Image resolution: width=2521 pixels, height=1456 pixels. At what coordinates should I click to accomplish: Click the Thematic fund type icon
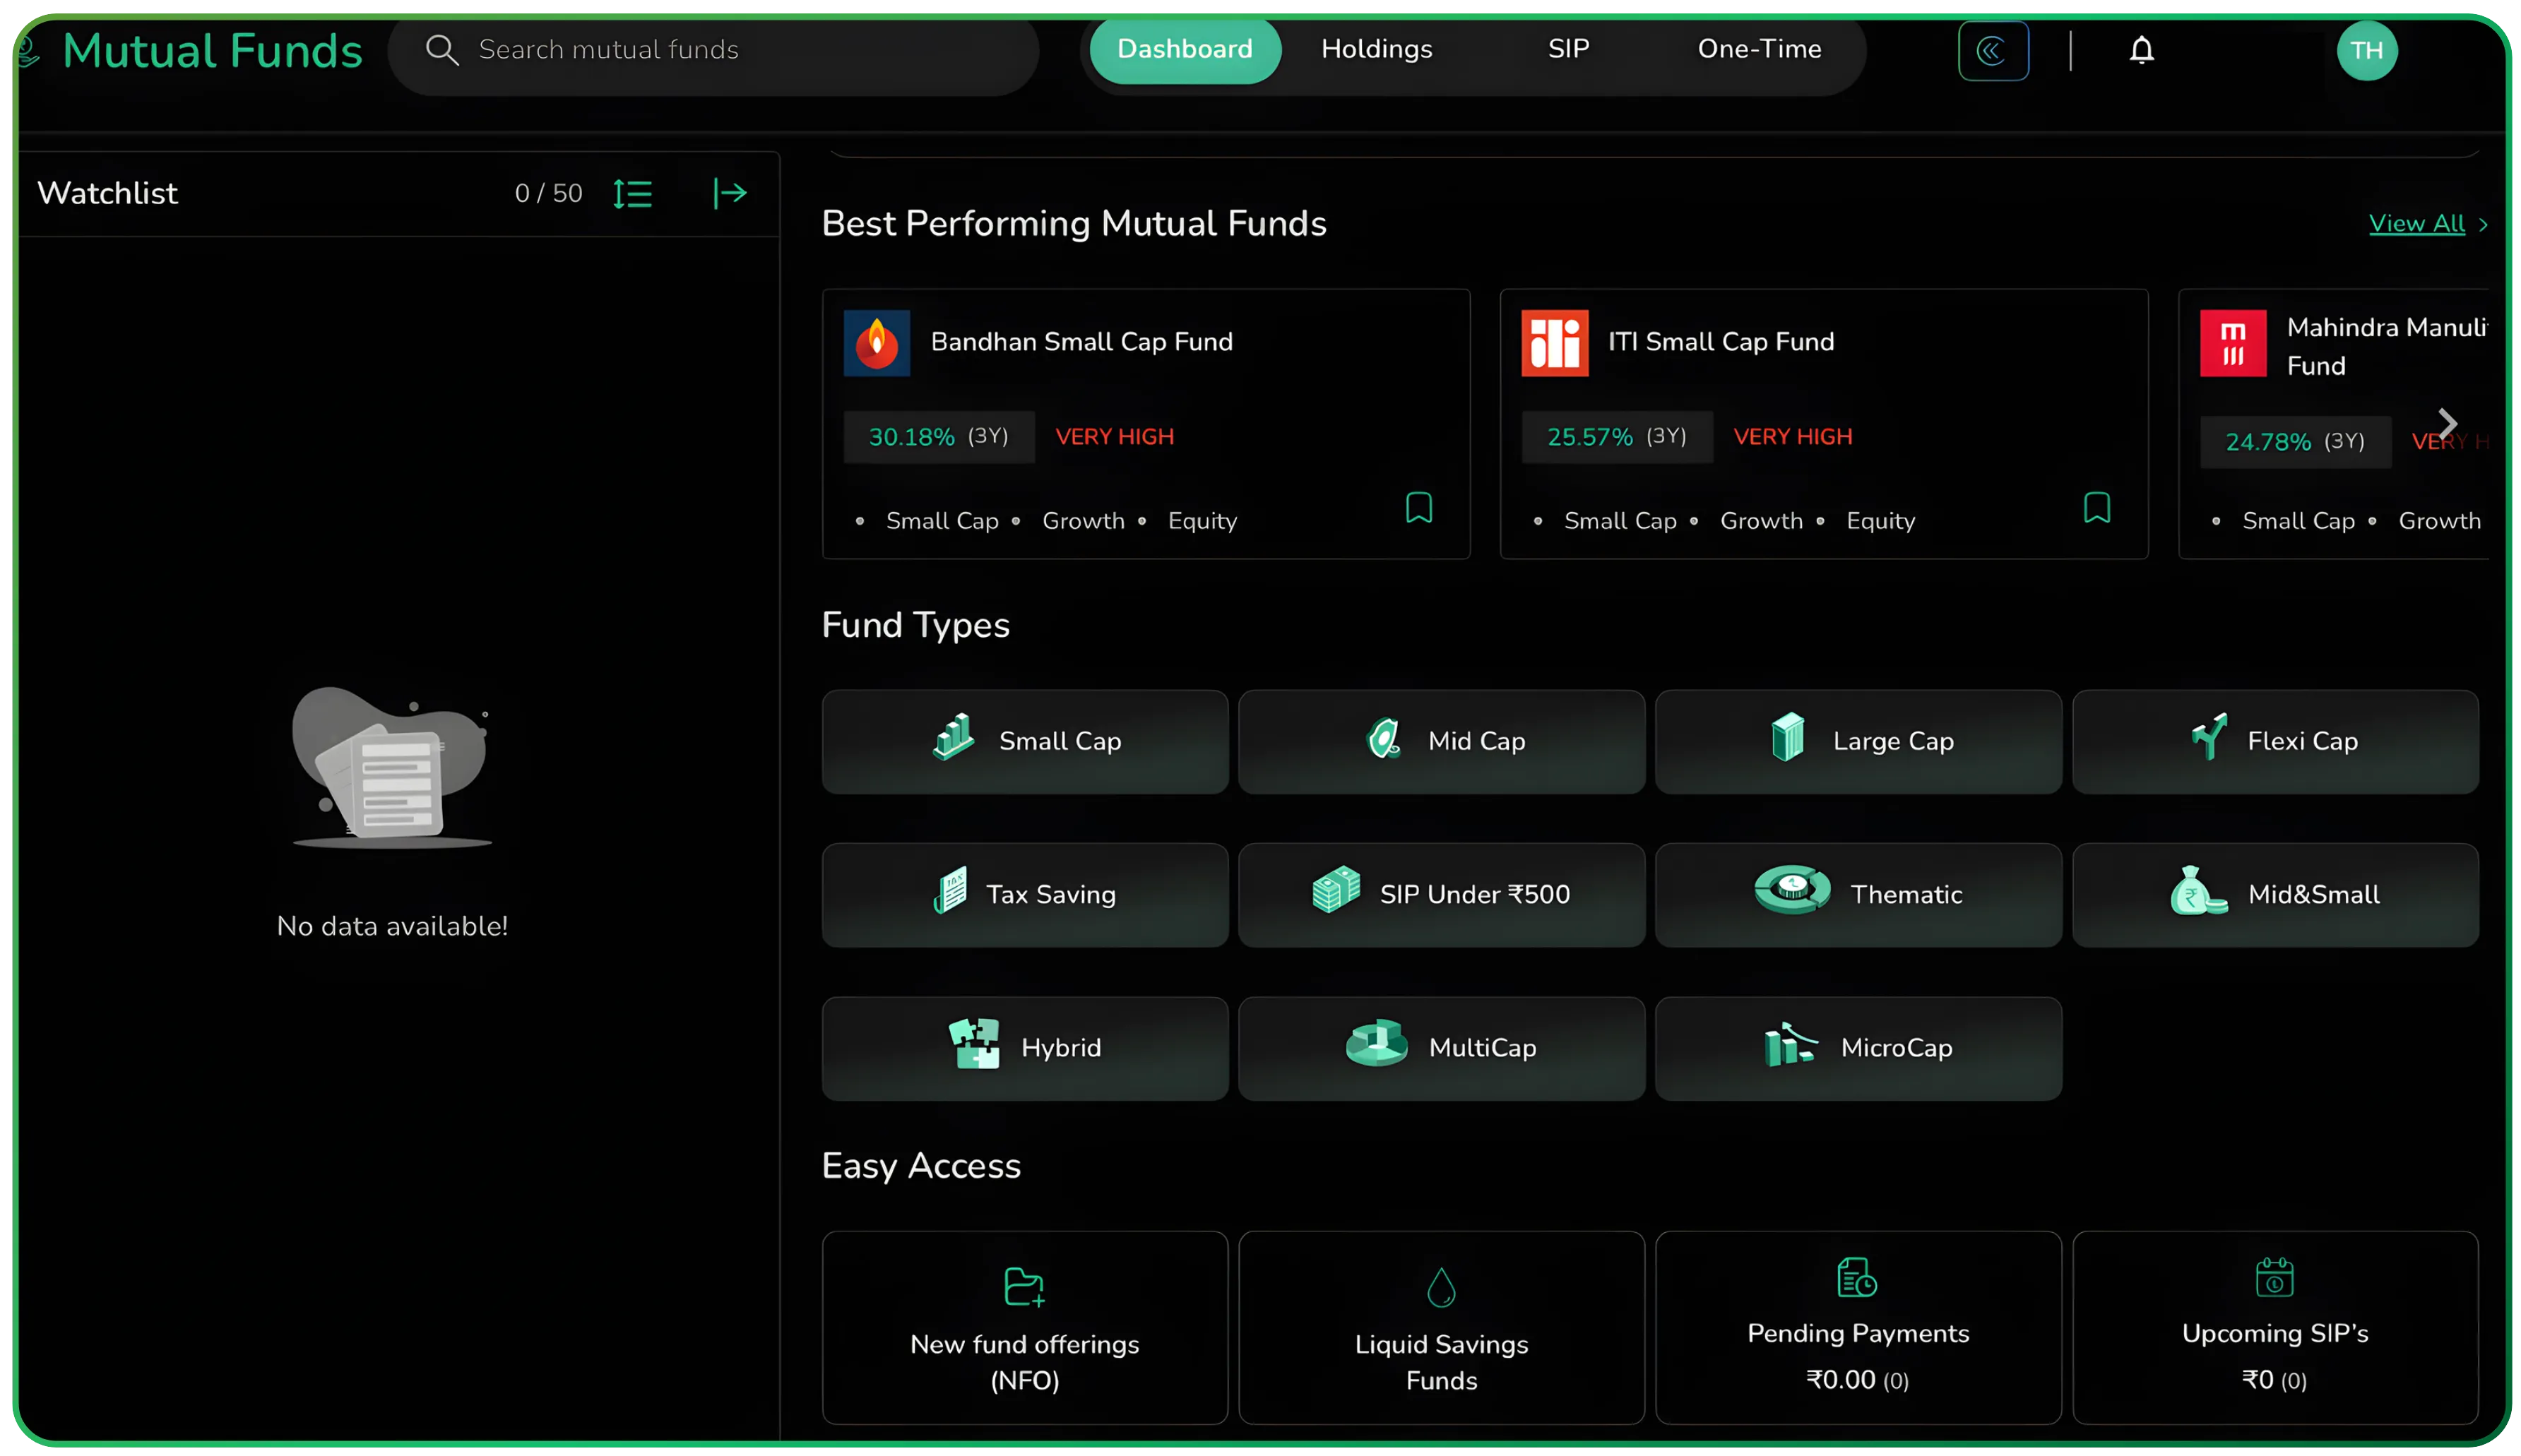(1793, 889)
